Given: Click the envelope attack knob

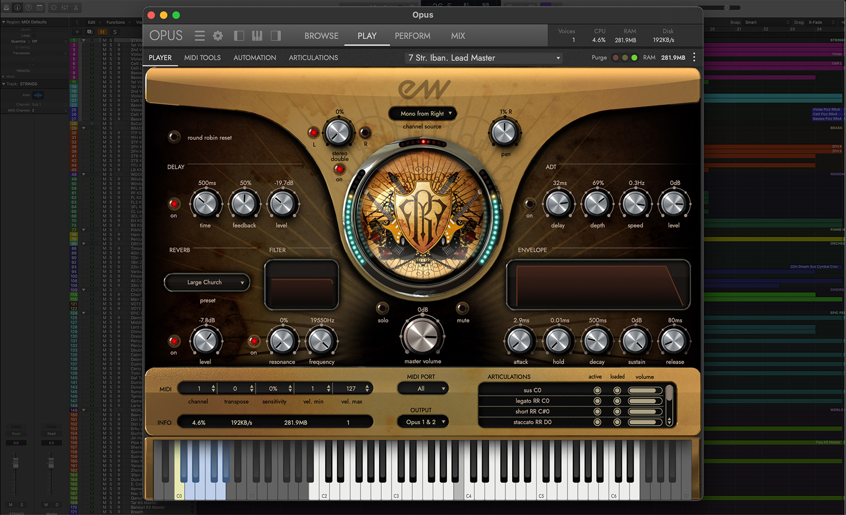Looking at the screenshot, I should [x=520, y=341].
